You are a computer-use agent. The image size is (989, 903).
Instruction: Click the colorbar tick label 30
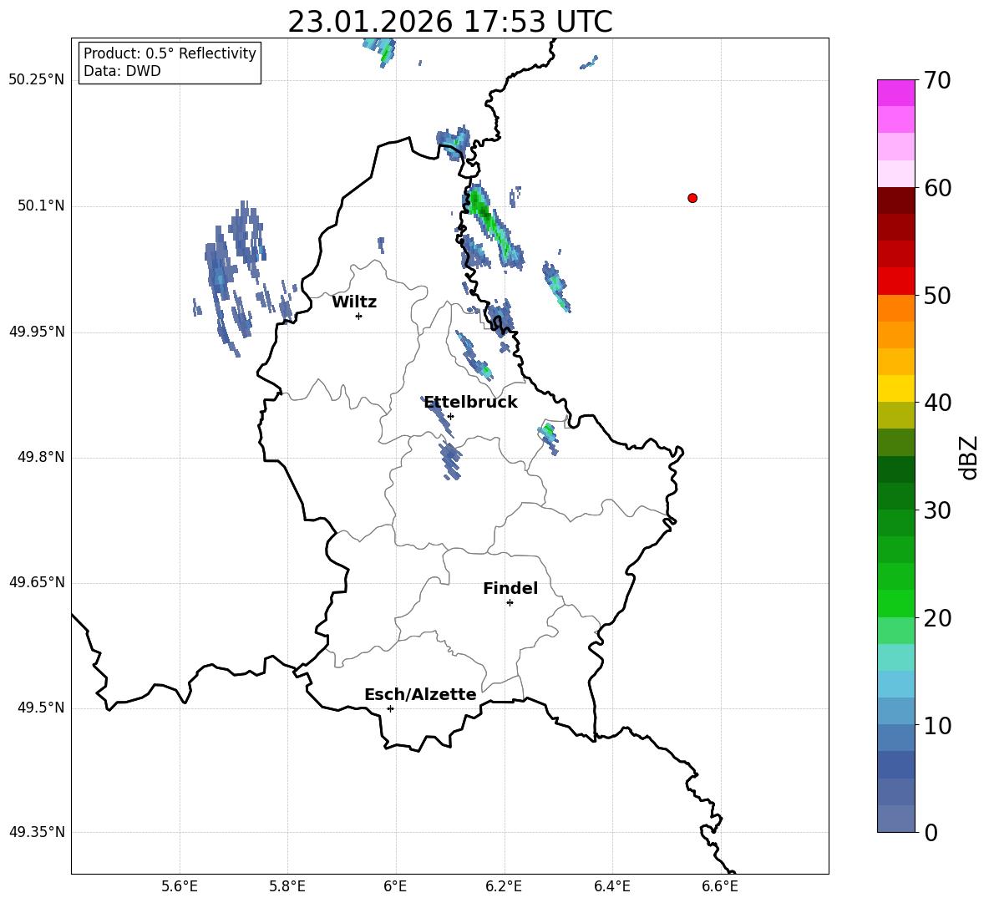[937, 510]
